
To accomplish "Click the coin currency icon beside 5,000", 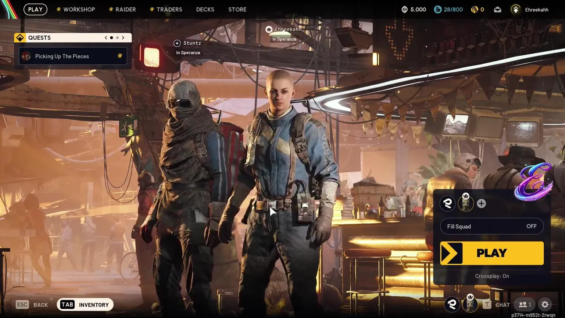I will point(405,9).
